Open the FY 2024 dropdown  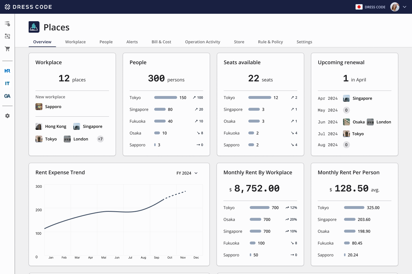click(187, 173)
